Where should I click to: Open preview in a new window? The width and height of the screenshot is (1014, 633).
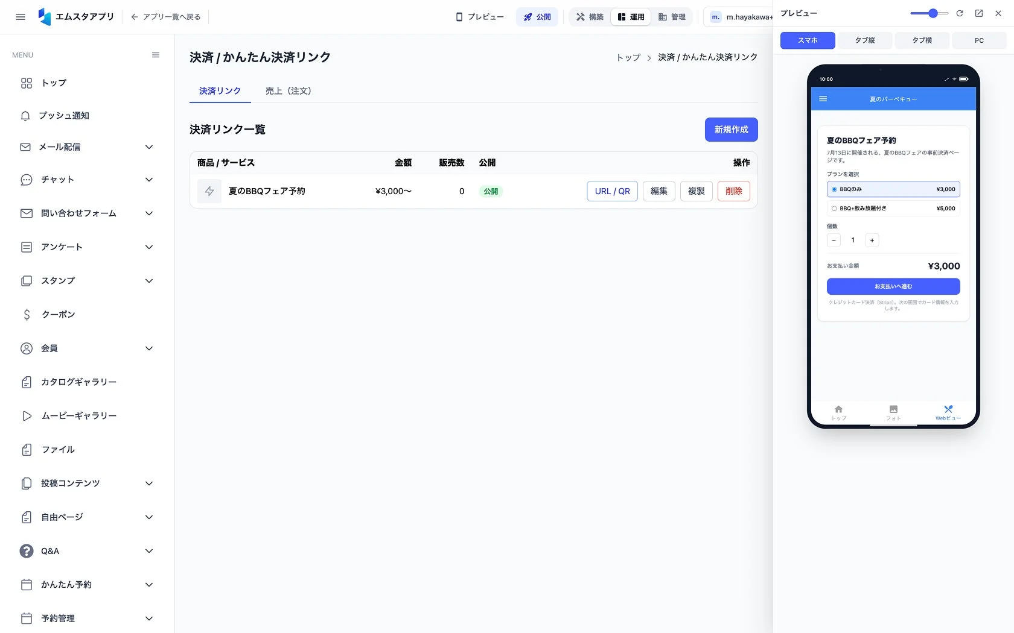[x=979, y=13]
